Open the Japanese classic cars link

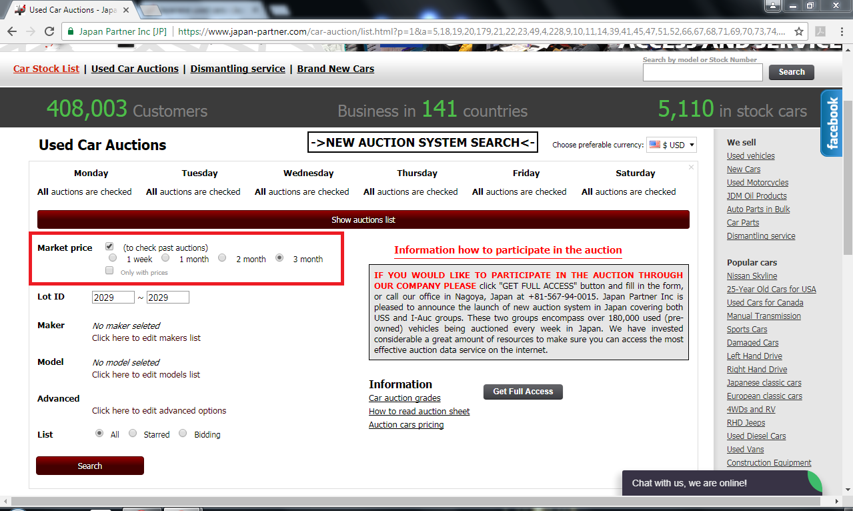pos(764,383)
